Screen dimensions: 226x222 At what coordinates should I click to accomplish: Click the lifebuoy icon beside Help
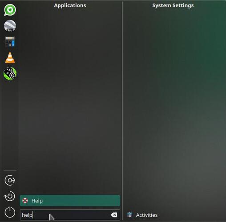[25, 201]
